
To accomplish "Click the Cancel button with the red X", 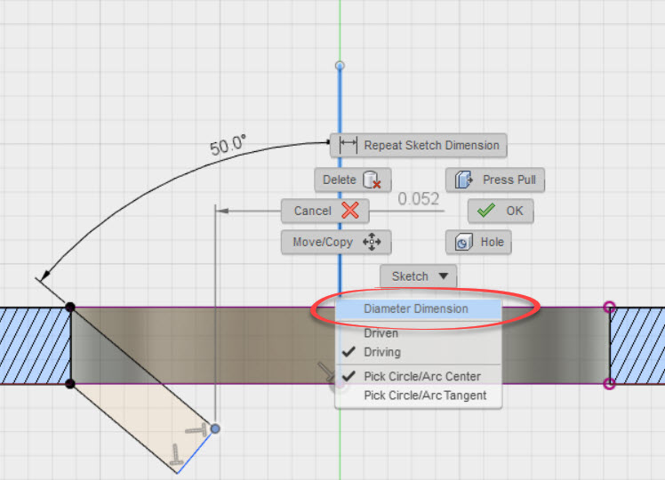I will 324,211.
